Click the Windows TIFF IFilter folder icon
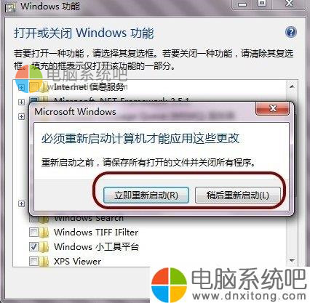 tap(44, 233)
